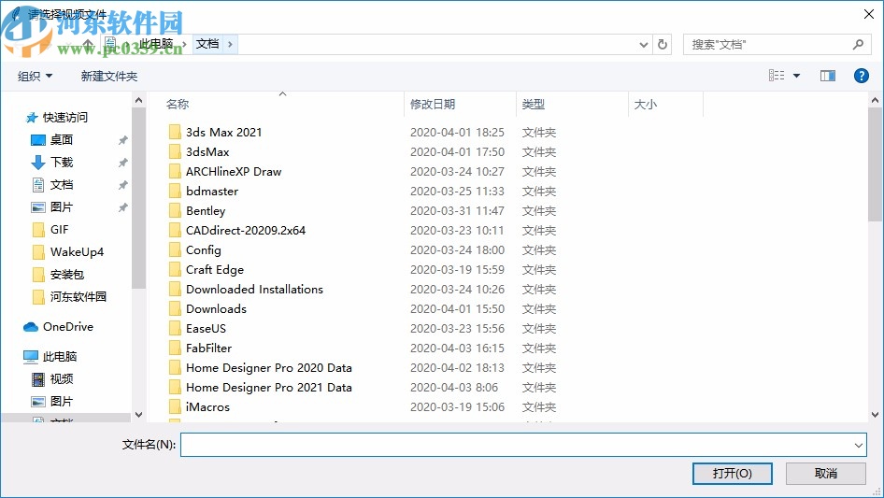Select OneDrive in navigation pane
This screenshot has width=884, height=498.
tap(68, 326)
